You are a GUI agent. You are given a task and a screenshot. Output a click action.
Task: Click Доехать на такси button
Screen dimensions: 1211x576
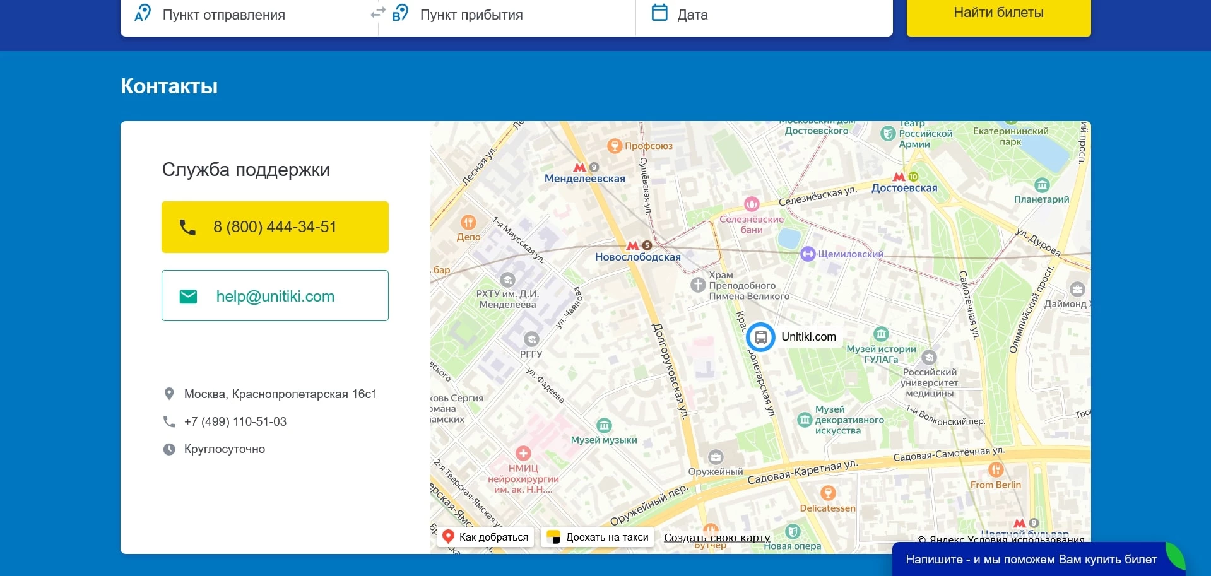pos(598,537)
